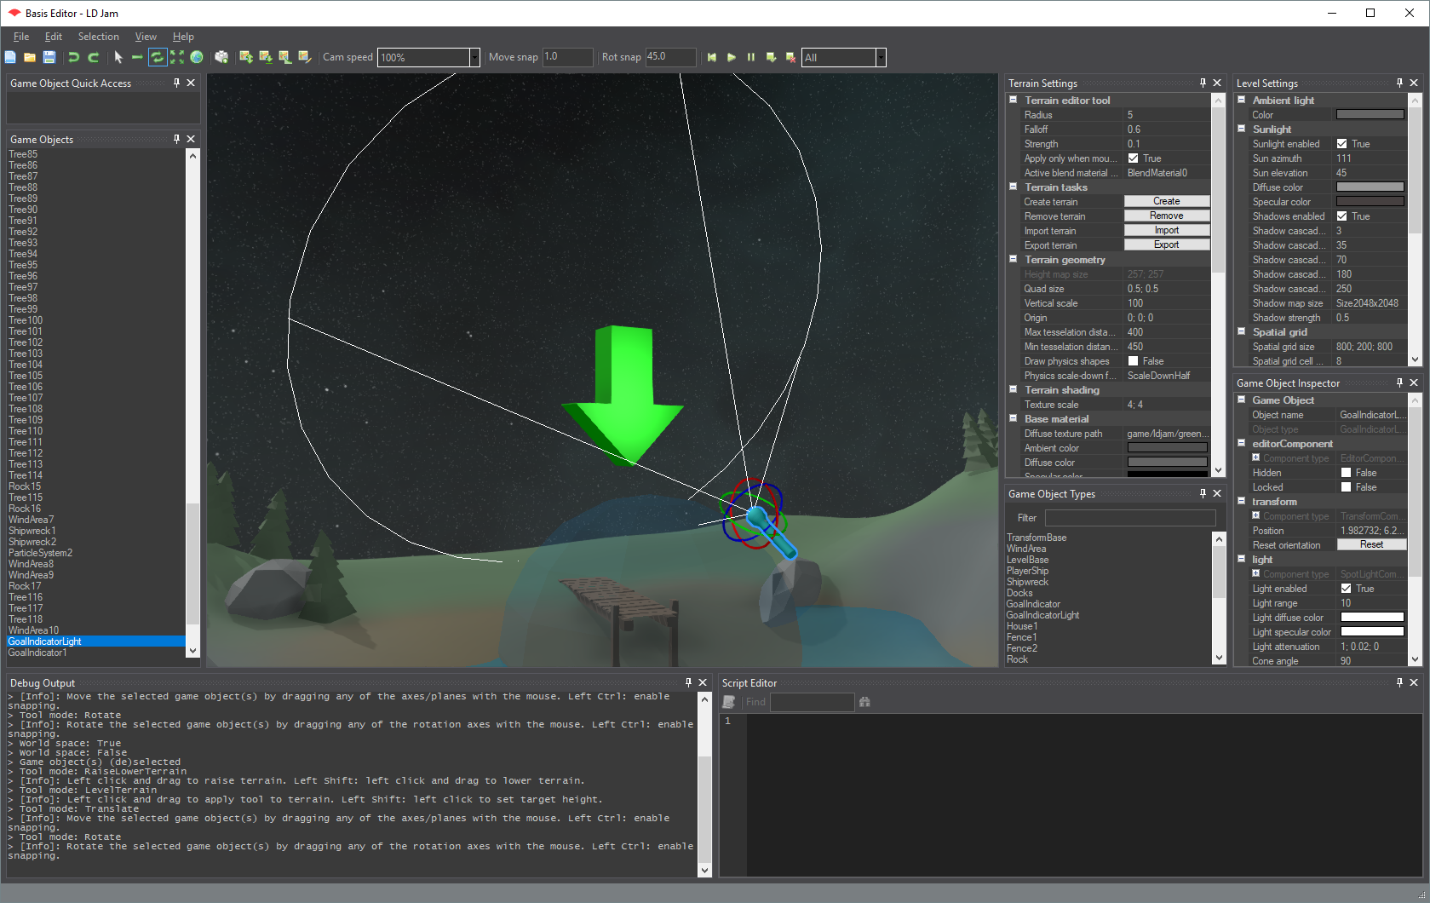Click the Remove terrain button
Screen dimensions: 1430x903
coord(1167,216)
